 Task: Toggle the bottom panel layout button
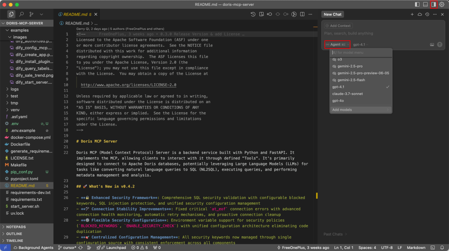click(425, 4)
